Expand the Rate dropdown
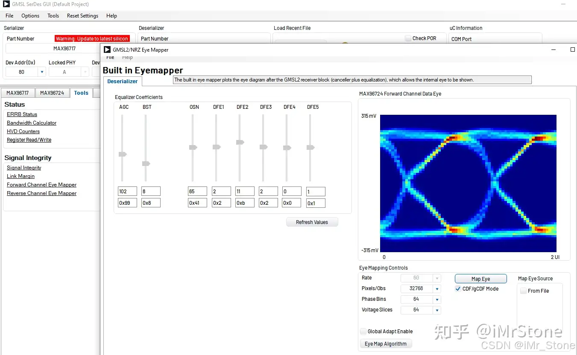This screenshot has width=577, height=355. (x=436, y=278)
